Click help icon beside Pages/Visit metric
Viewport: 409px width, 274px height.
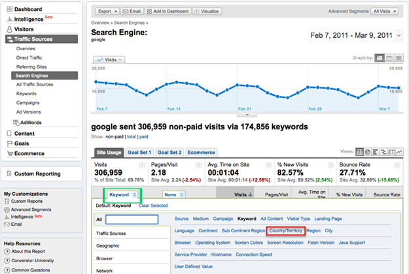[x=199, y=165]
